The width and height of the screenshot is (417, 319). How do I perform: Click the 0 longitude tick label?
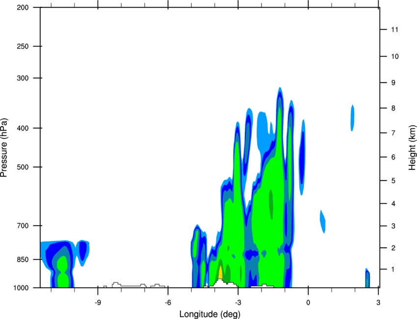[308, 303]
